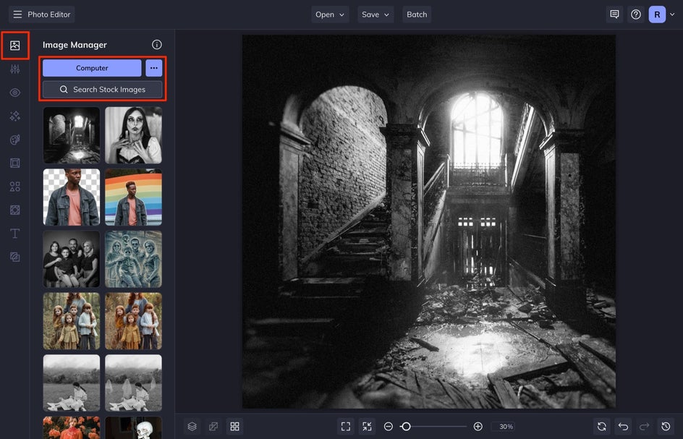
Task: Select the skeleton thumbnail
Action: pos(133,427)
